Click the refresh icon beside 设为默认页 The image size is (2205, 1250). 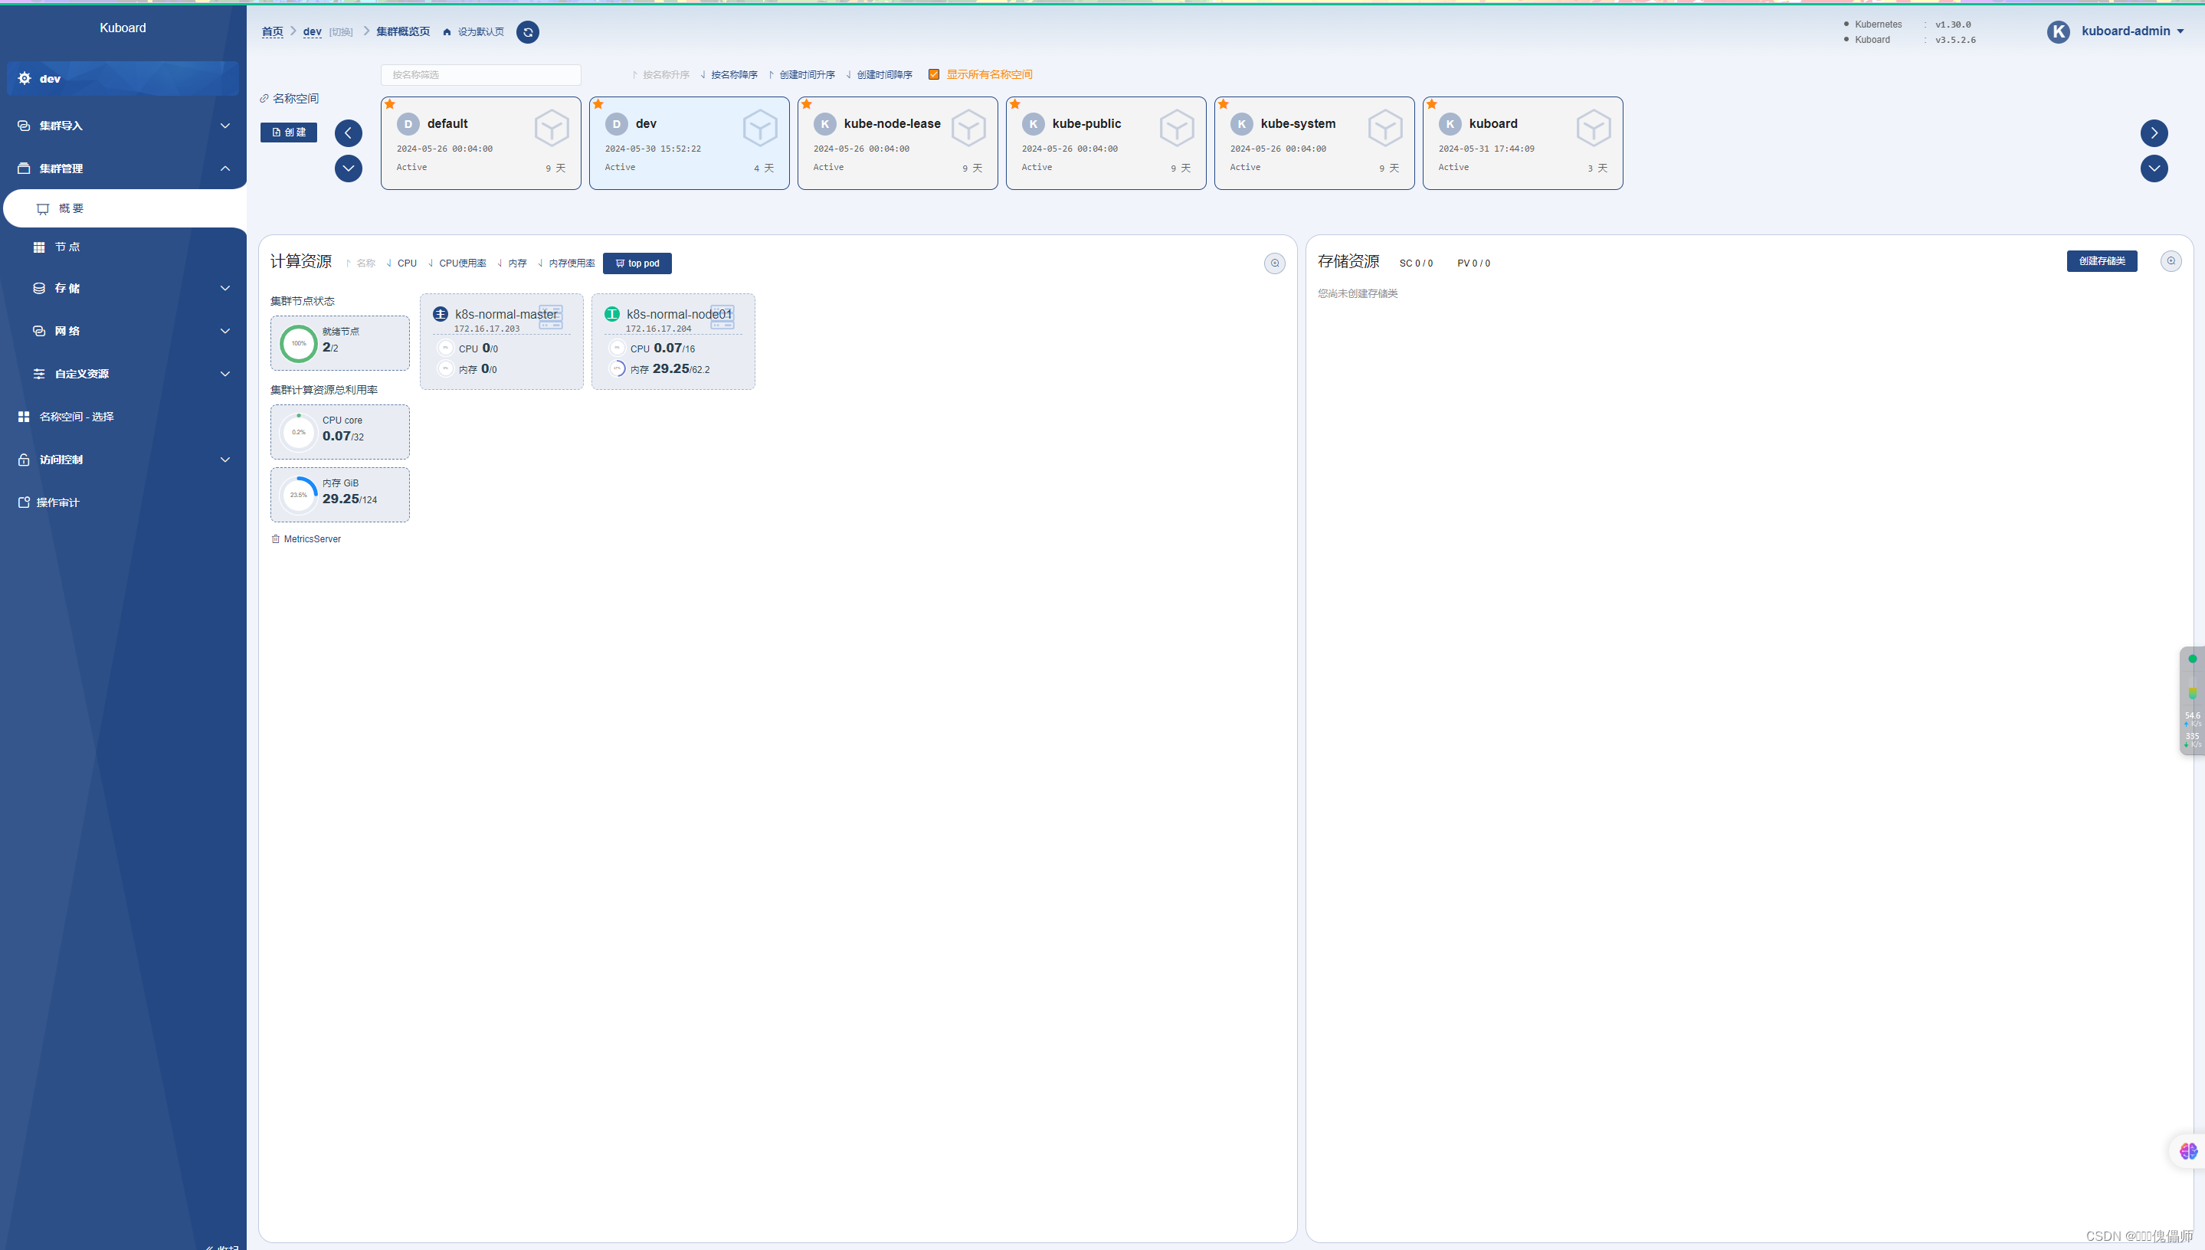pyautogui.click(x=528, y=31)
